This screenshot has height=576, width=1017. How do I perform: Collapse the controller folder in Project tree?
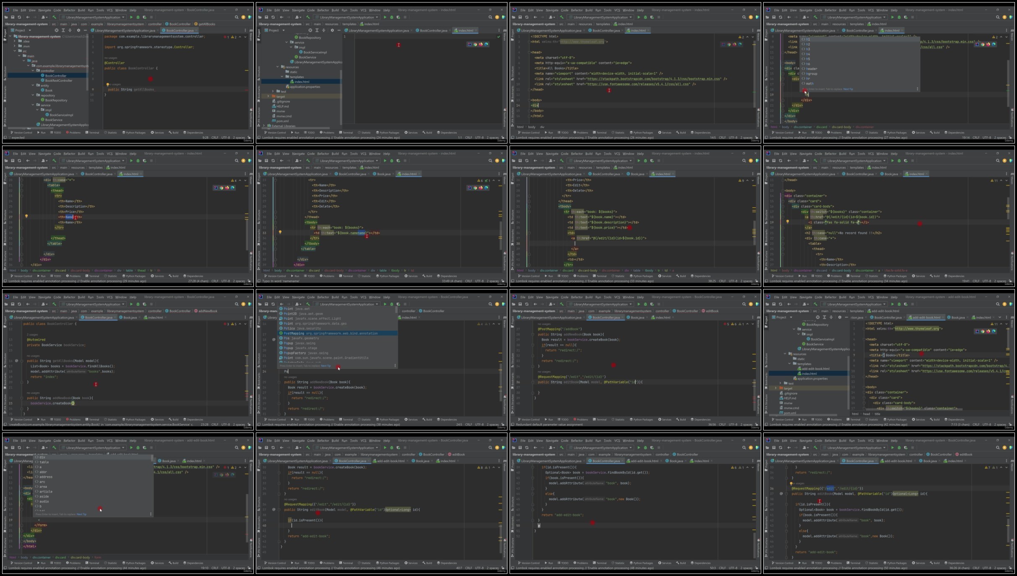pyautogui.click(x=33, y=70)
